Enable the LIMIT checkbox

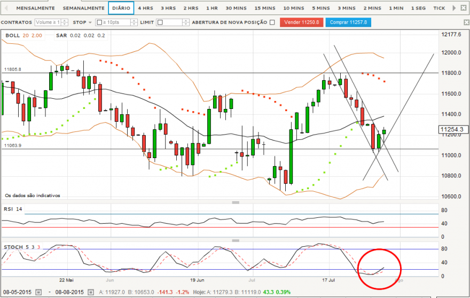160,22
